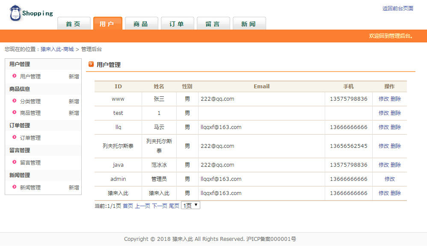427x246 pixels.
Task: Click 修改 for user 猿来入此
Action: click(x=384, y=193)
